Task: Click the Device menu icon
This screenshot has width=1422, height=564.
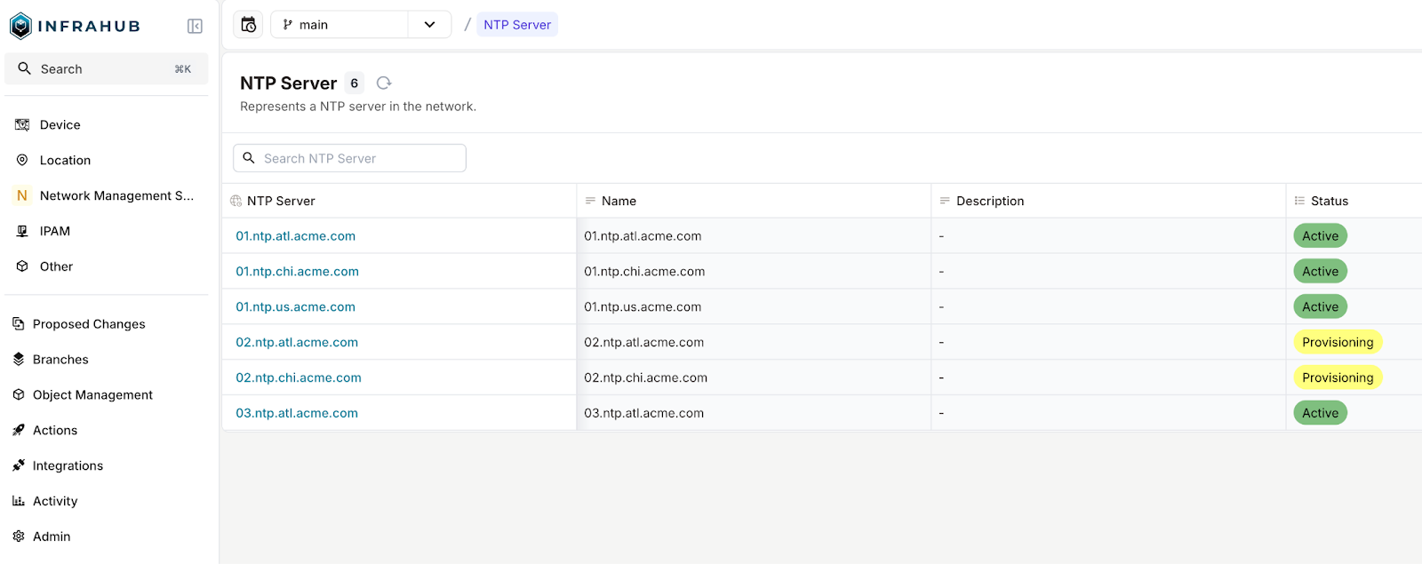Action: coord(22,124)
